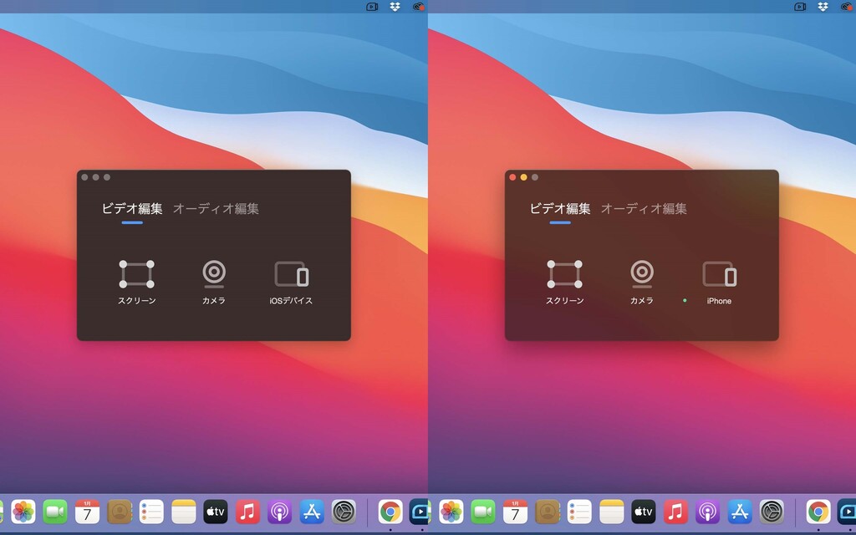Open Photos from the left-hand dock
Image resolution: width=856 pixels, height=535 pixels.
click(x=23, y=512)
